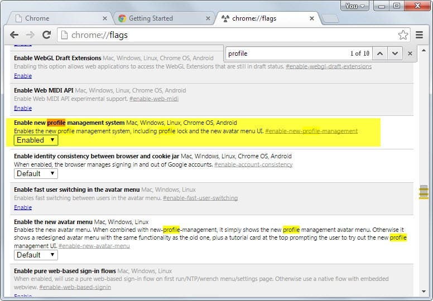
Task: Go back with the browser back arrow
Action: (x=14, y=35)
